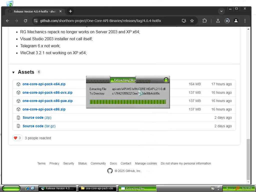This screenshot has height=192, width=256.
Task: Go back with the browser back arrow
Action: click(7, 21)
